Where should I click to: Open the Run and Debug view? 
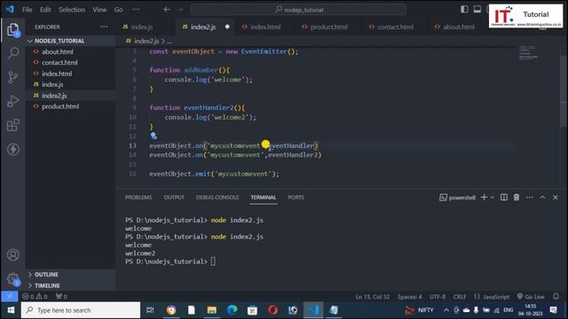[13, 101]
